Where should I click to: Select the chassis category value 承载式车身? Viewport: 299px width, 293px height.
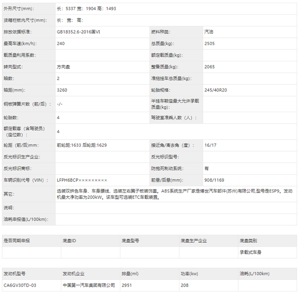tap(250, 252)
